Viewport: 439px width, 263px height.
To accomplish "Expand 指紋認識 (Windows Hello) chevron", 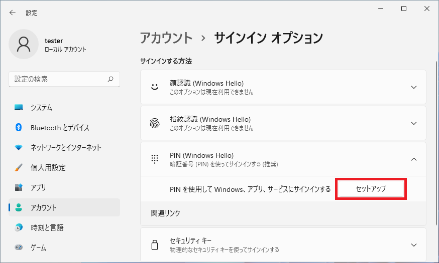I will click(413, 123).
